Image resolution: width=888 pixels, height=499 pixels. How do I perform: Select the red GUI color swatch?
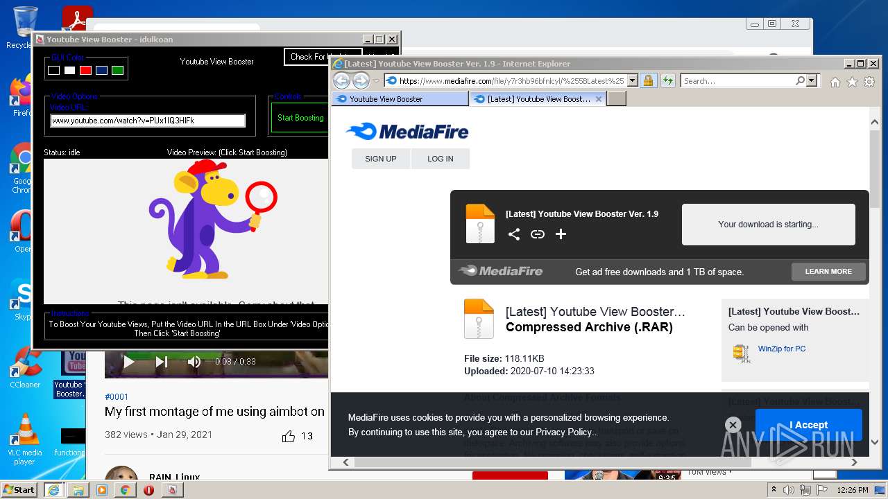click(x=85, y=70)
